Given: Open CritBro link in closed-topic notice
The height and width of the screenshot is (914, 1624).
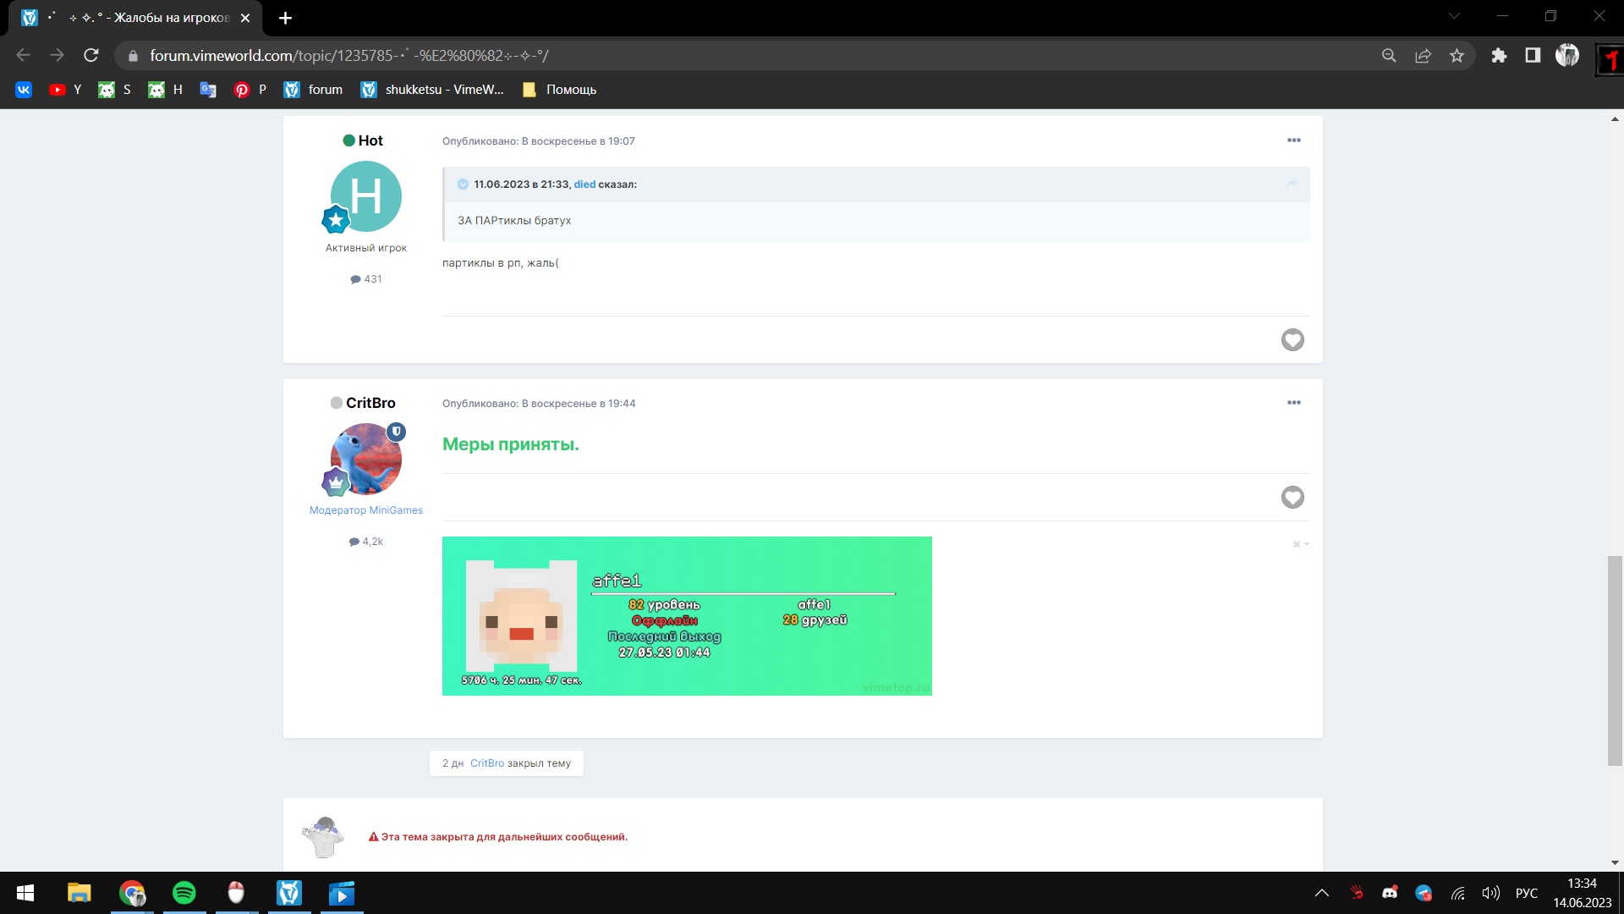Looking at the screenshot, I should point(486,763).
